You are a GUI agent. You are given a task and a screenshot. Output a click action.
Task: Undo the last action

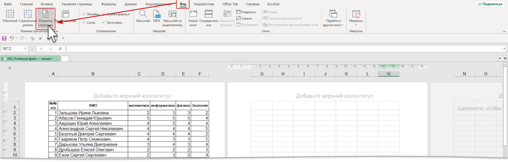[11, 38]
